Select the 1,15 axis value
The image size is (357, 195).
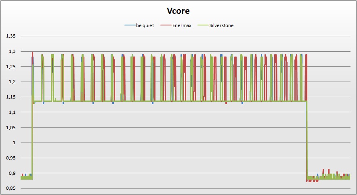point(11,97)
